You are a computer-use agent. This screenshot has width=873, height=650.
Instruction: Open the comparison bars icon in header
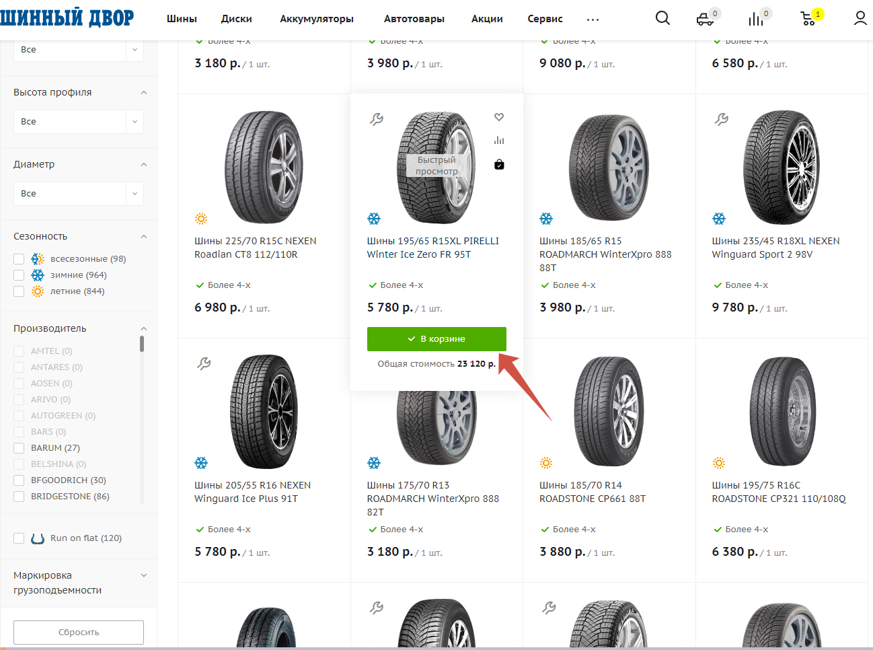756,19
